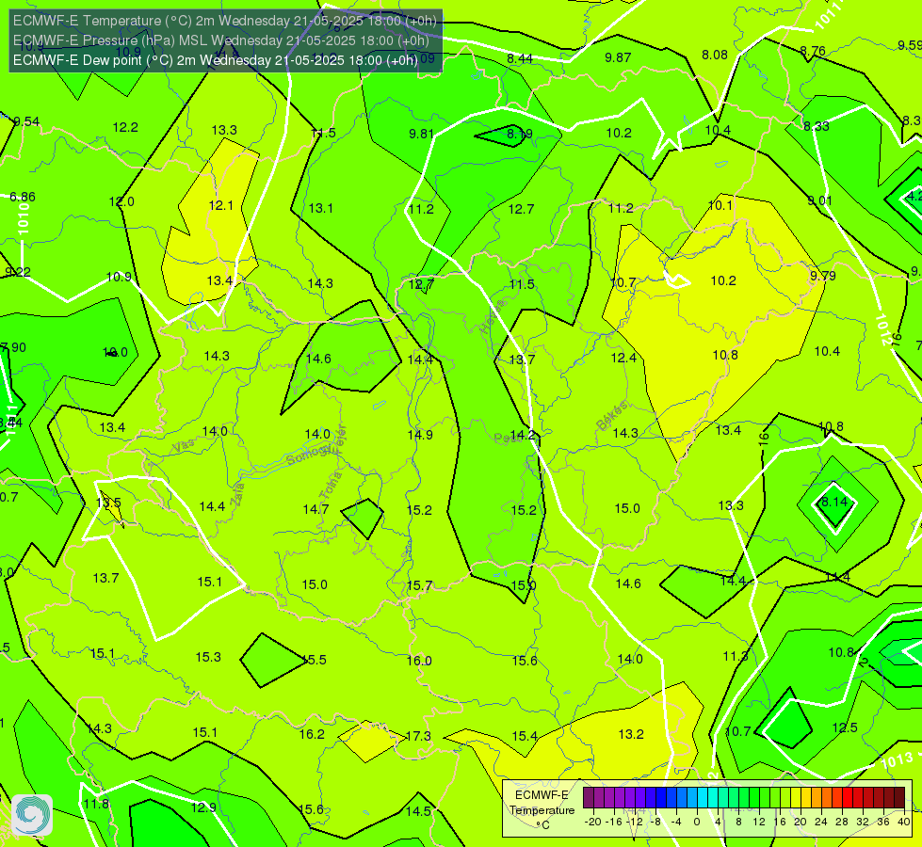Click the 12.9 temperature value
Screen dimensions: 922x847
pyautogui.click(x=203, y=807)
